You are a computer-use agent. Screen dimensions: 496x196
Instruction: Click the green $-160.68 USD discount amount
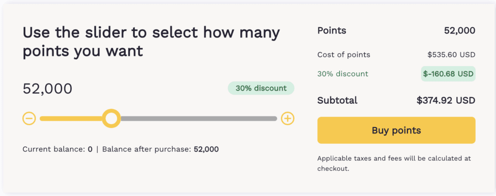coord(448,74)
